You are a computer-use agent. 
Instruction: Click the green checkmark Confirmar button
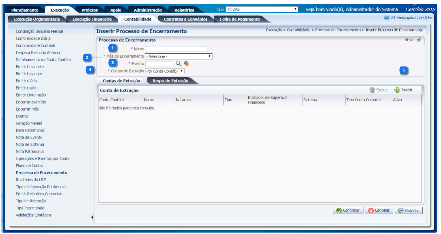point(348,211)
